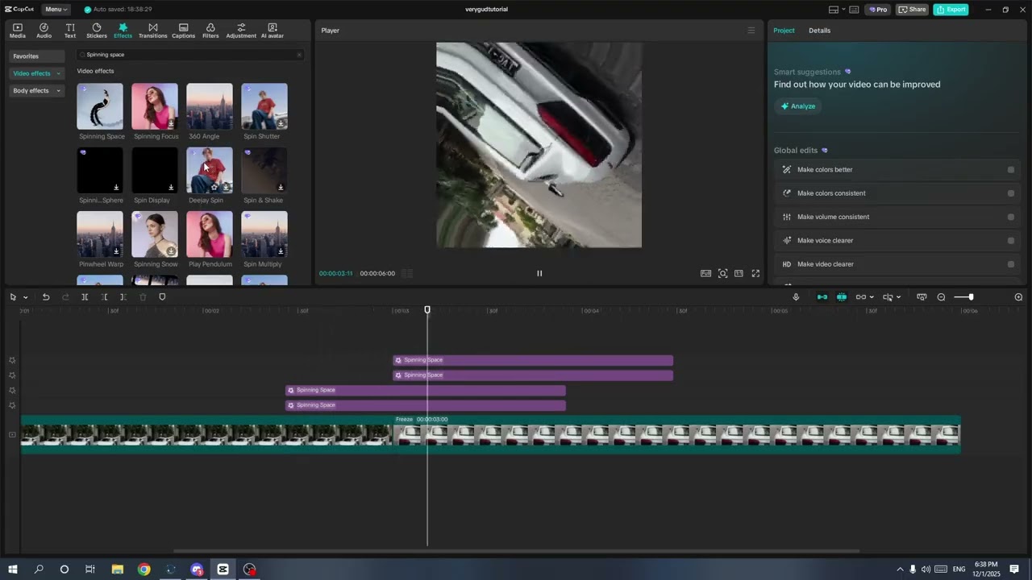This screenshot has width=1032, height=580.
Task: Download the Spin Shutter effect
Action: click(281, 123)
